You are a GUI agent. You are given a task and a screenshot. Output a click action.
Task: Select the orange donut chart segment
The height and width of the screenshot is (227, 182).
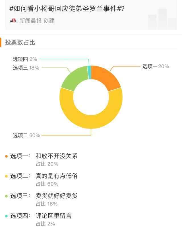click(107, 76)
